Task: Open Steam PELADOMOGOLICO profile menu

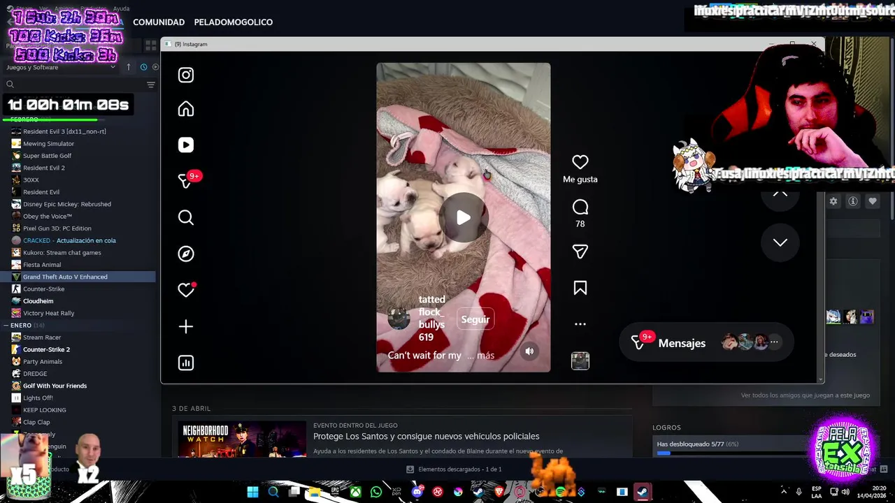Action: 234,22
